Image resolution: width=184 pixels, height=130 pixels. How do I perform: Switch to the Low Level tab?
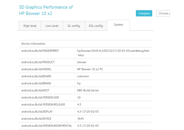point(52,26)
